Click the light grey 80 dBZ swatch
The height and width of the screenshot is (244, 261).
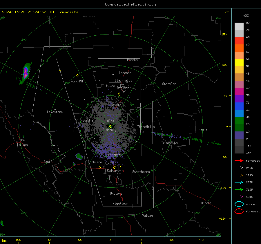click(x=239, y=26)
